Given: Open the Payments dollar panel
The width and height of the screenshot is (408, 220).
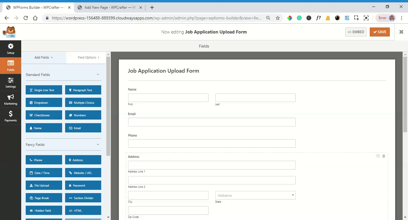Looking at the screenshot, I should (x=10, y=116).
